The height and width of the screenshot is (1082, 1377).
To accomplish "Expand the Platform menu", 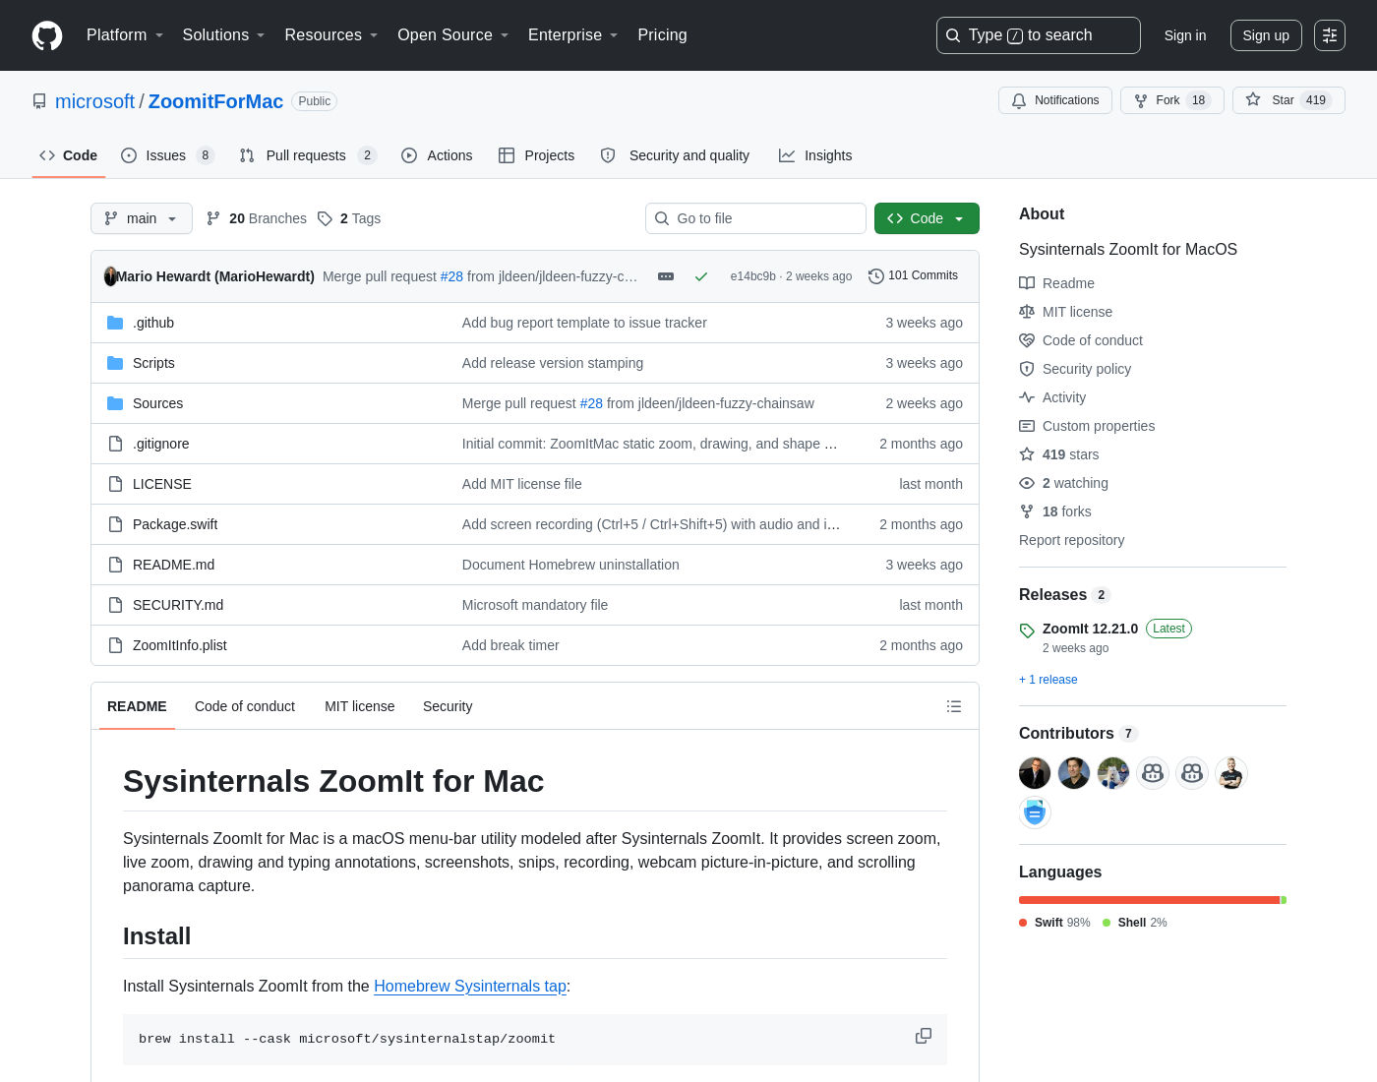I will (125, 35).
